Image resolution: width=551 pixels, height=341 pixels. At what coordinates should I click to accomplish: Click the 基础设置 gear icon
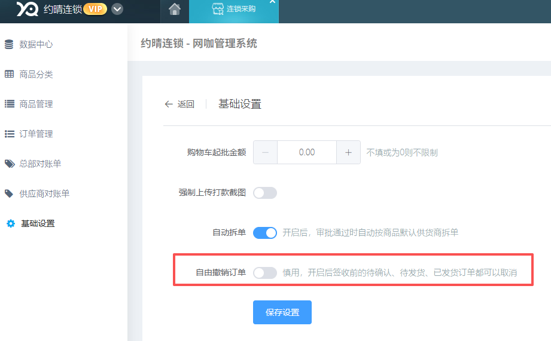[x=11, y=223]
